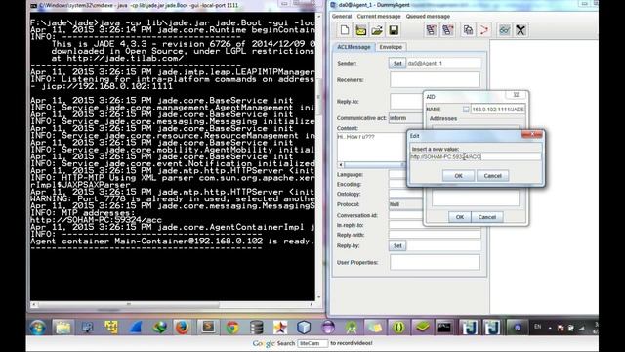Click the command prompt taskbar icon
This screenshot has height=352, width=625.
pos(444,328)
